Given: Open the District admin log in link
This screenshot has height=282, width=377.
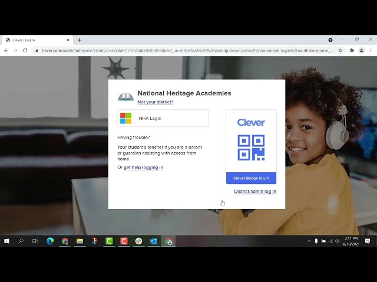Looking at the screenshot, I should pyautogui.click(x=255, y=192).
